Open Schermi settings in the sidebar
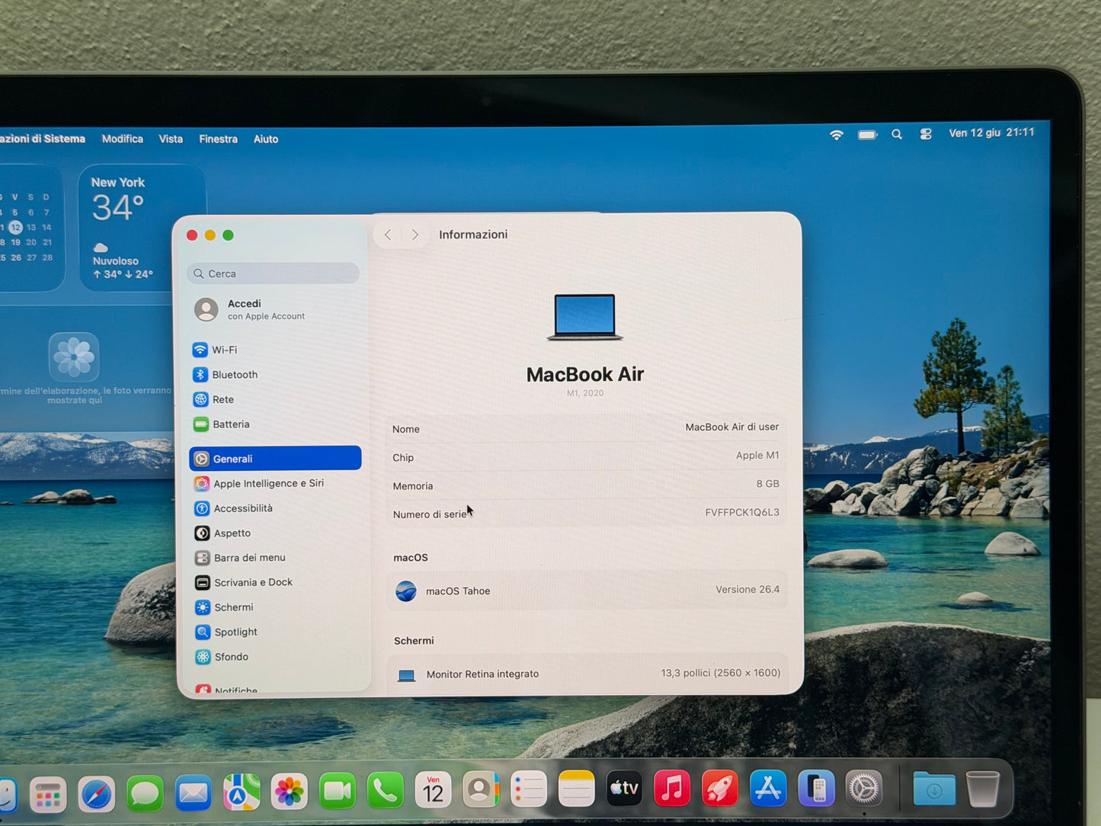Viewport: 1101px width, 826px height. pos(275,607)
